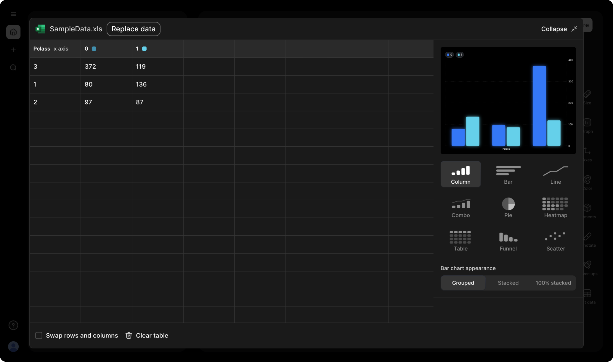Viewport: 613px width, 362px height.
Task: Switch bar appearance to Stacked
Action: tap(508, 283)
